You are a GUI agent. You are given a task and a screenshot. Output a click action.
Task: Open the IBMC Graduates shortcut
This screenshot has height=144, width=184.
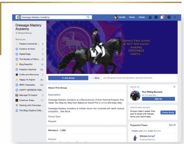27,85
